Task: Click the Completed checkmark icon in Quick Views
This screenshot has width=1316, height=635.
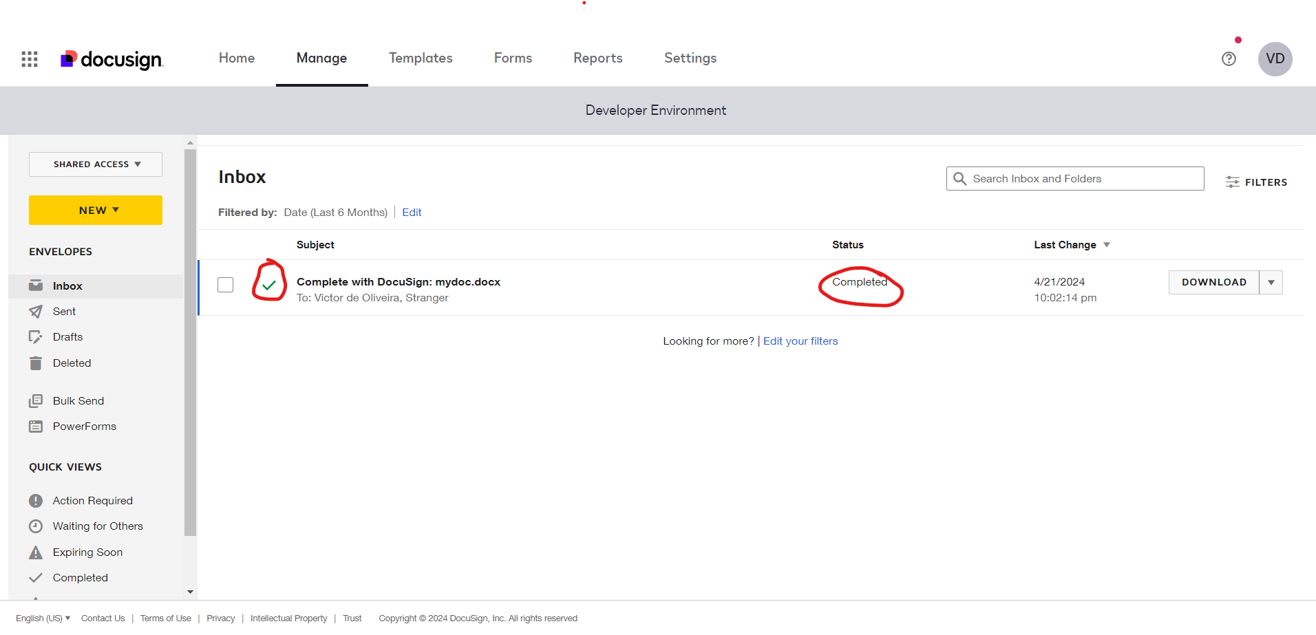Action: pyautogui.click(x=36, y=578)
